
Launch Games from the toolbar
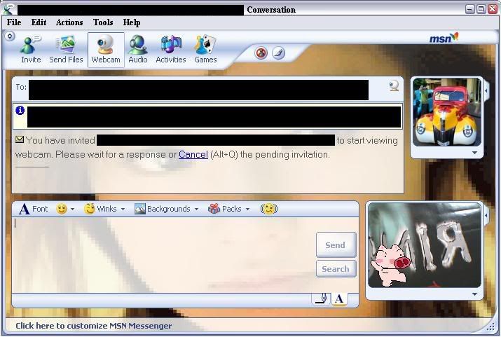click(x=205, y=50)
